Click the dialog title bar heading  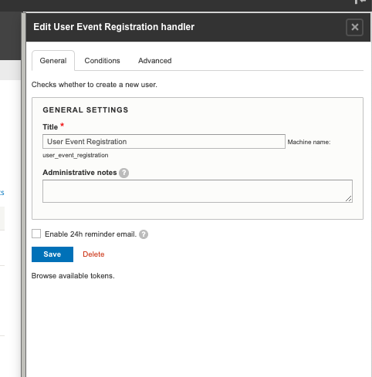[x=114, y=27]
